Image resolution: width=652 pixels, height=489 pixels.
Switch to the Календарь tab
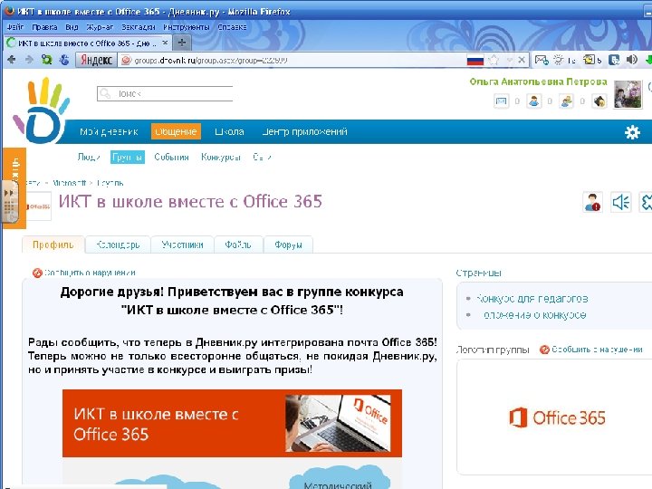[x=118, y=244]
